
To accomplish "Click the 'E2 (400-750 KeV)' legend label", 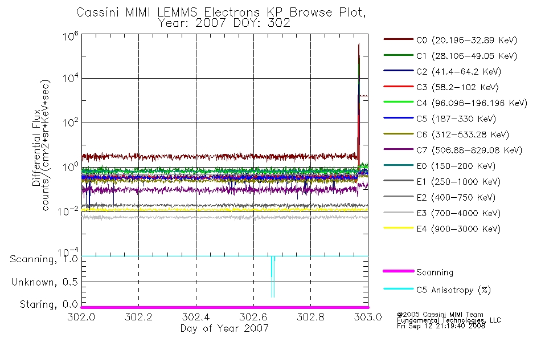I will [456, 198].
